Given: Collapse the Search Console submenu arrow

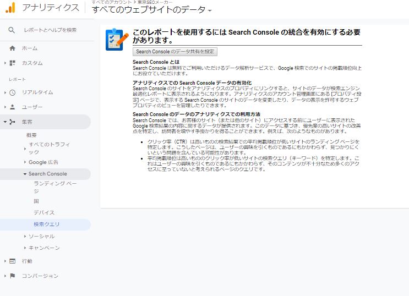Looking at the screenshot, I should [25, 174].
